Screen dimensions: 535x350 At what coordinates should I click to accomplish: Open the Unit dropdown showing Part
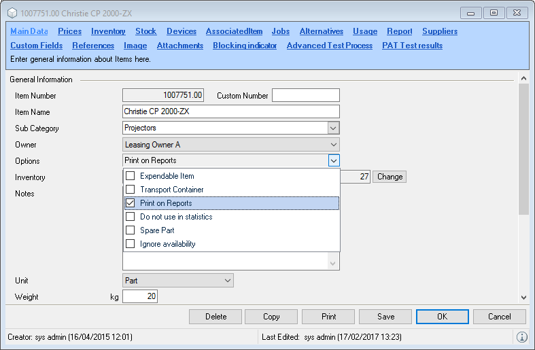pyautogui.click(x=227, y=281)
